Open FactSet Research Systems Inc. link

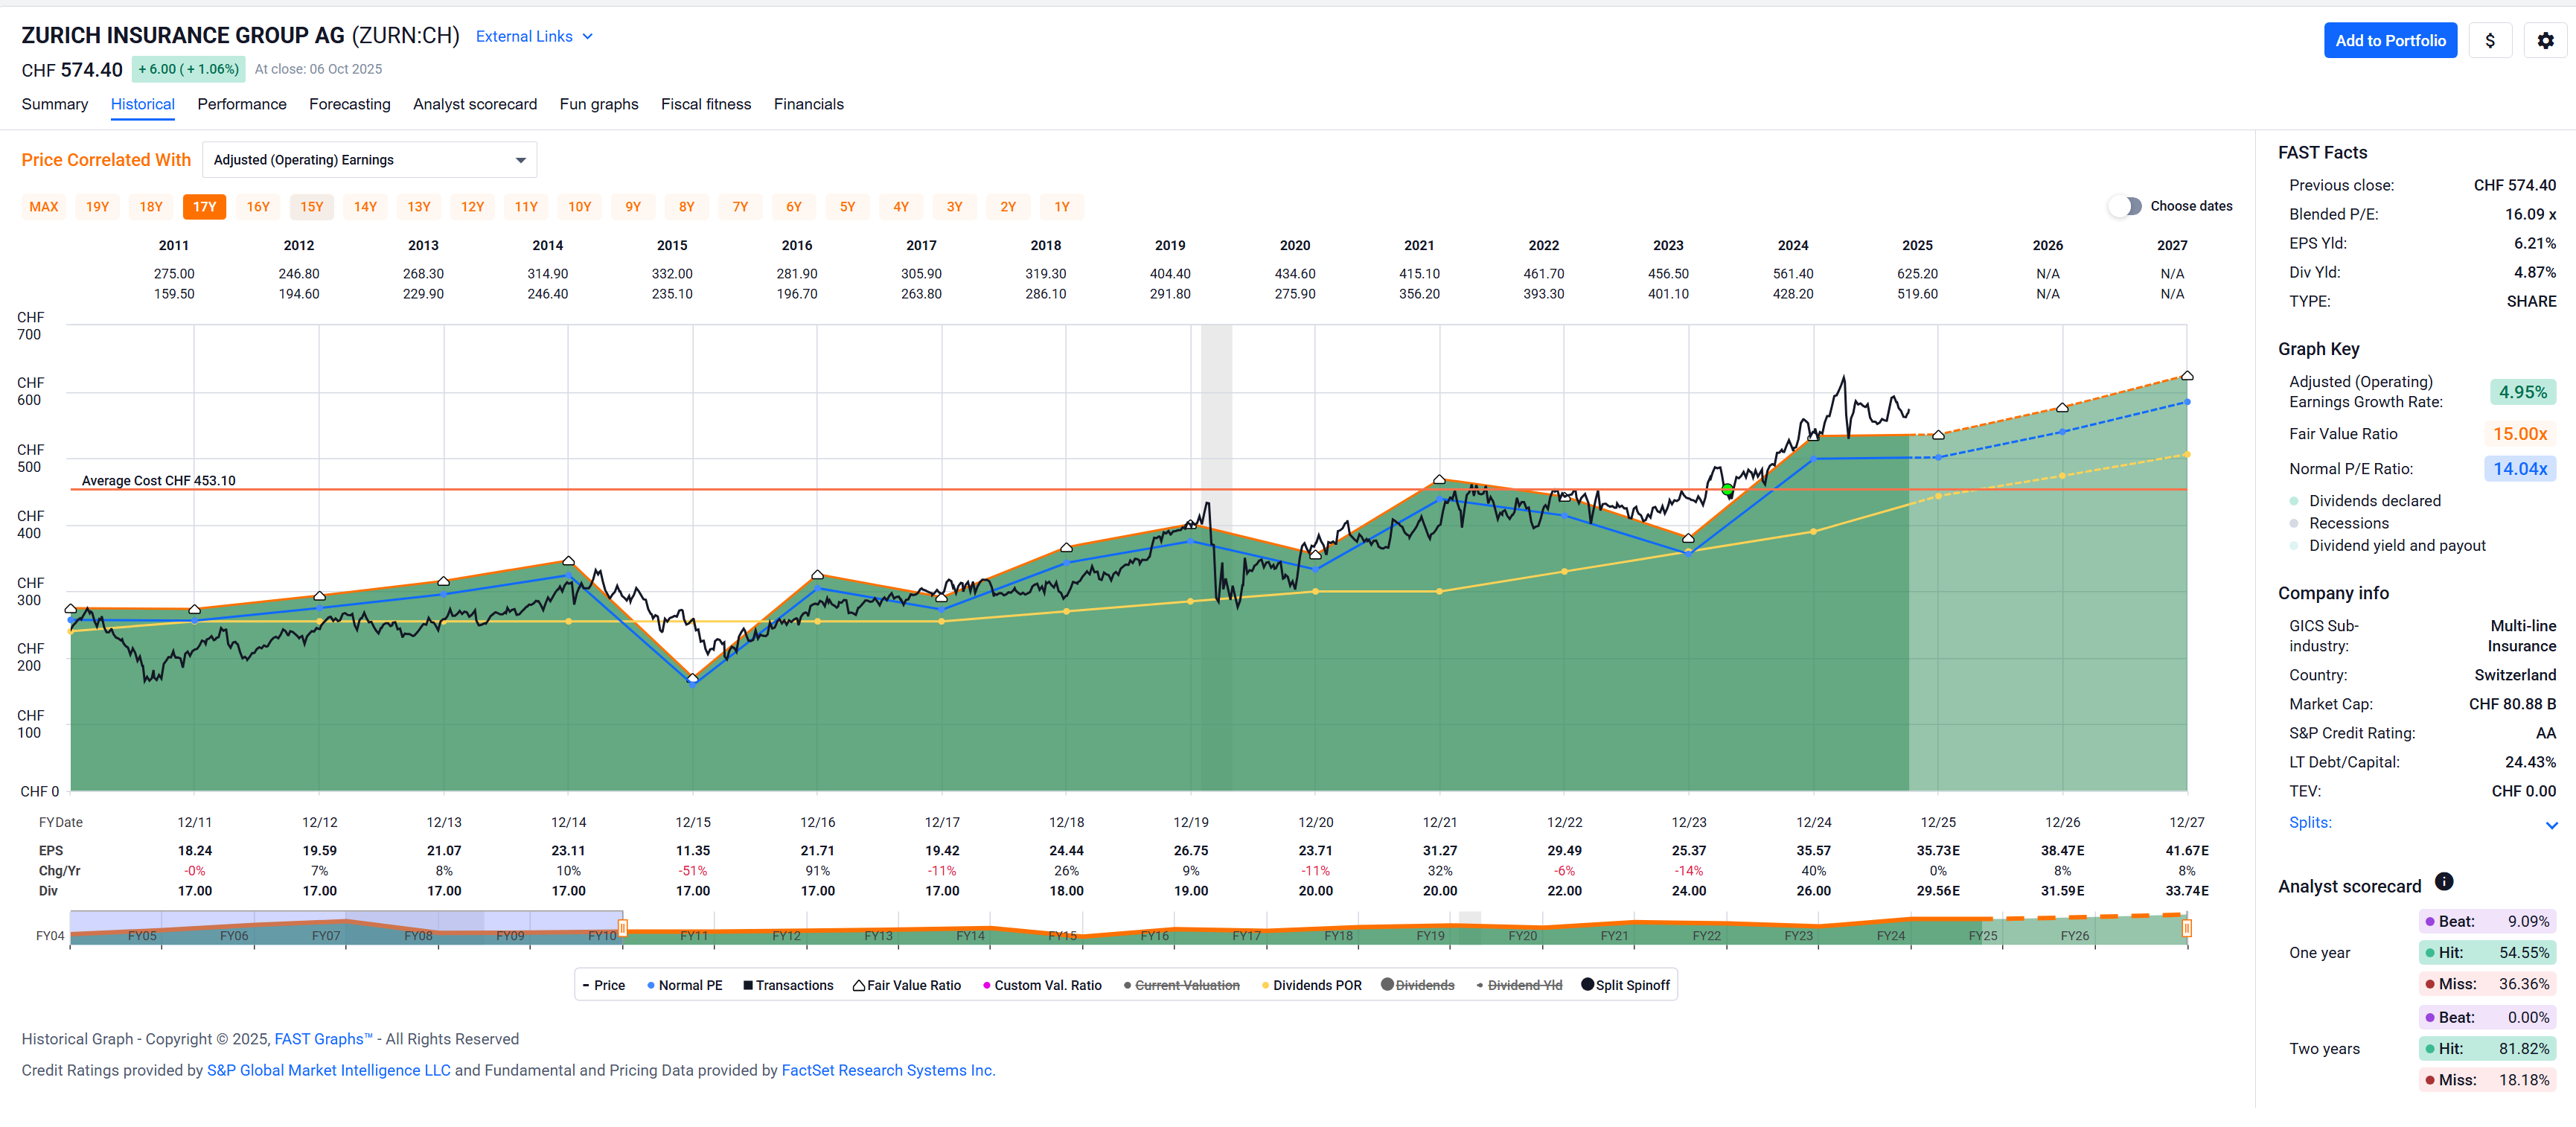pos(887,1070)
